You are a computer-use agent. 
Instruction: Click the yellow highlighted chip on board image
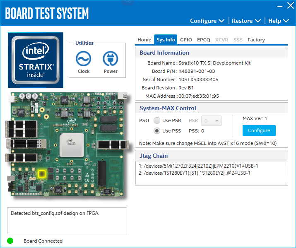tap(42, 173)
